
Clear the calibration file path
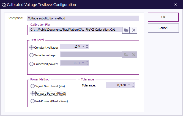[134, 30]
